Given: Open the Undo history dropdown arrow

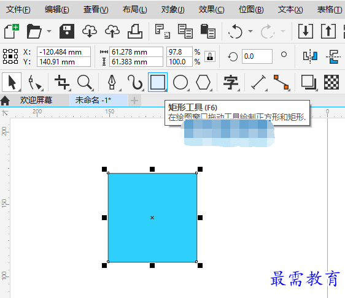Looking at the screenshot, I should pyautogui.click(x=250, y=31).
